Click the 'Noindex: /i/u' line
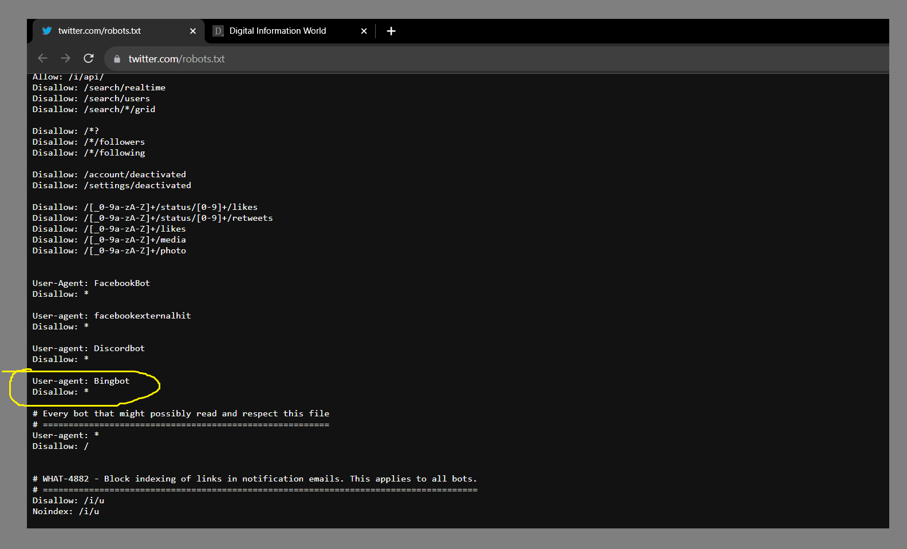The height and width of the screenshot is (549, 907). [x=66, y=511]
